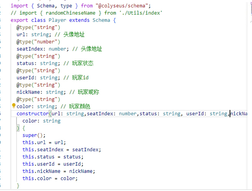Click the this.color assignment line
The height and width of the screenshot is (191, 252).
point(50,178)
